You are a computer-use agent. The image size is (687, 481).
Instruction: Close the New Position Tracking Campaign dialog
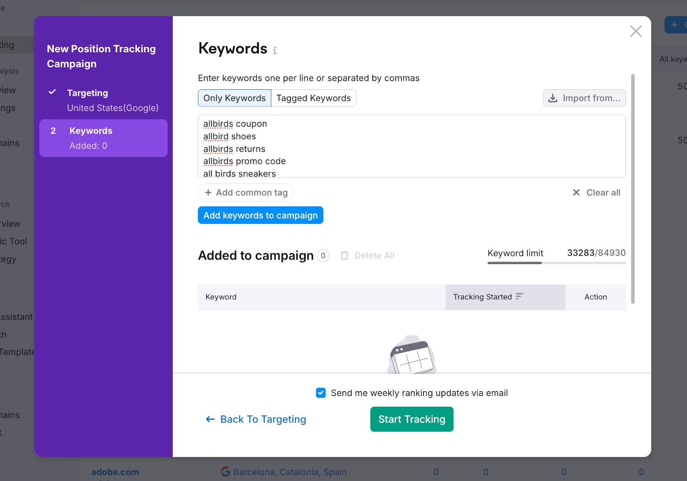tap(636, 31)
